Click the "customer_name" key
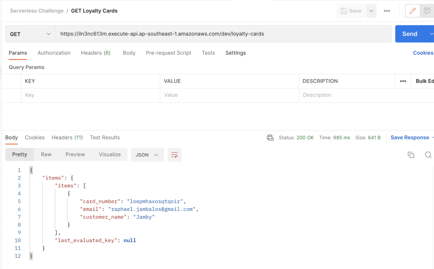The height and width of the screenshot is (269, 434). click(103, 217)
